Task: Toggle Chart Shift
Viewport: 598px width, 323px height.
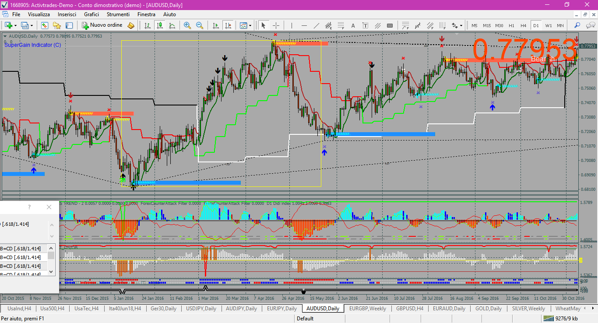Action: click(x=228, y=25)
